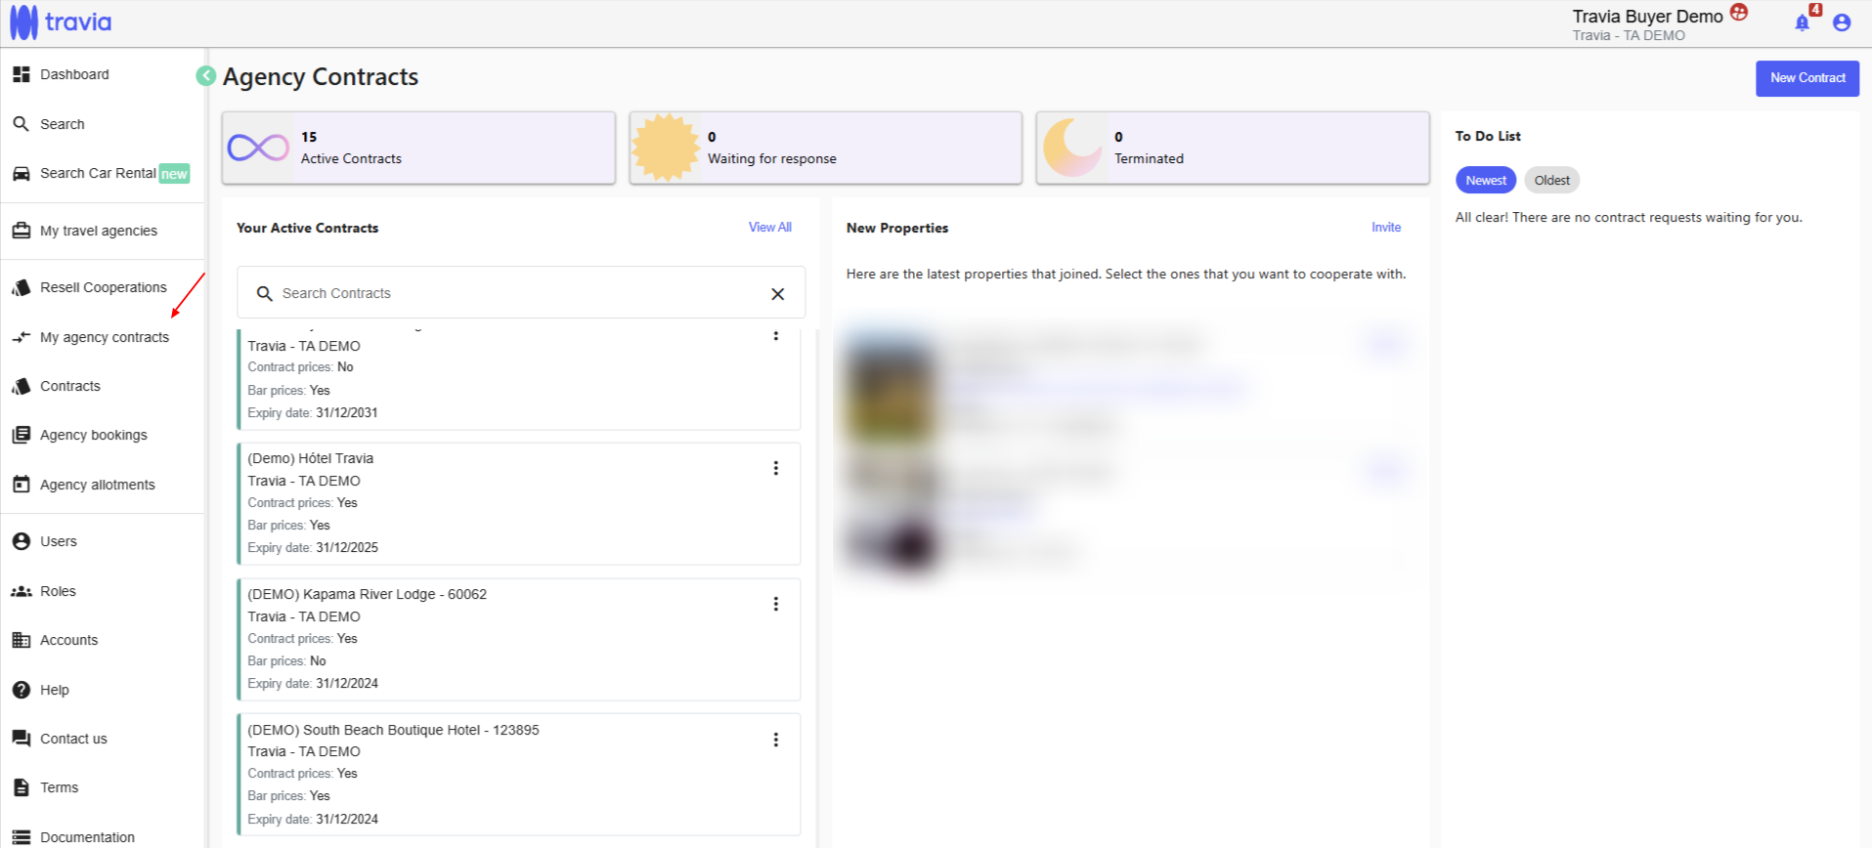Click the Invite link in New Properties
Screen dimensions: 1872x848
(1386, 227)
